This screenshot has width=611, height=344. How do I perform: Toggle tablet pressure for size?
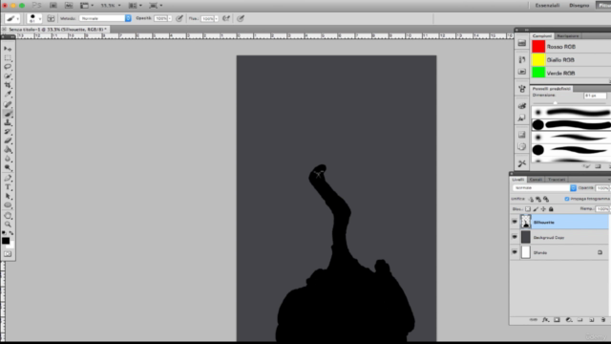tap(241, 18)
